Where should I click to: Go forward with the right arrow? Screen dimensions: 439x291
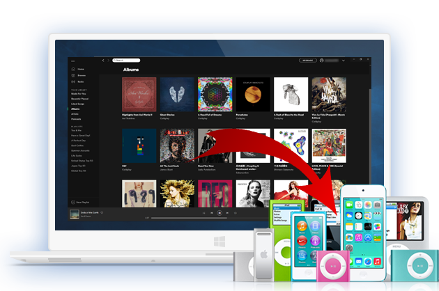[x=108, y=60]
